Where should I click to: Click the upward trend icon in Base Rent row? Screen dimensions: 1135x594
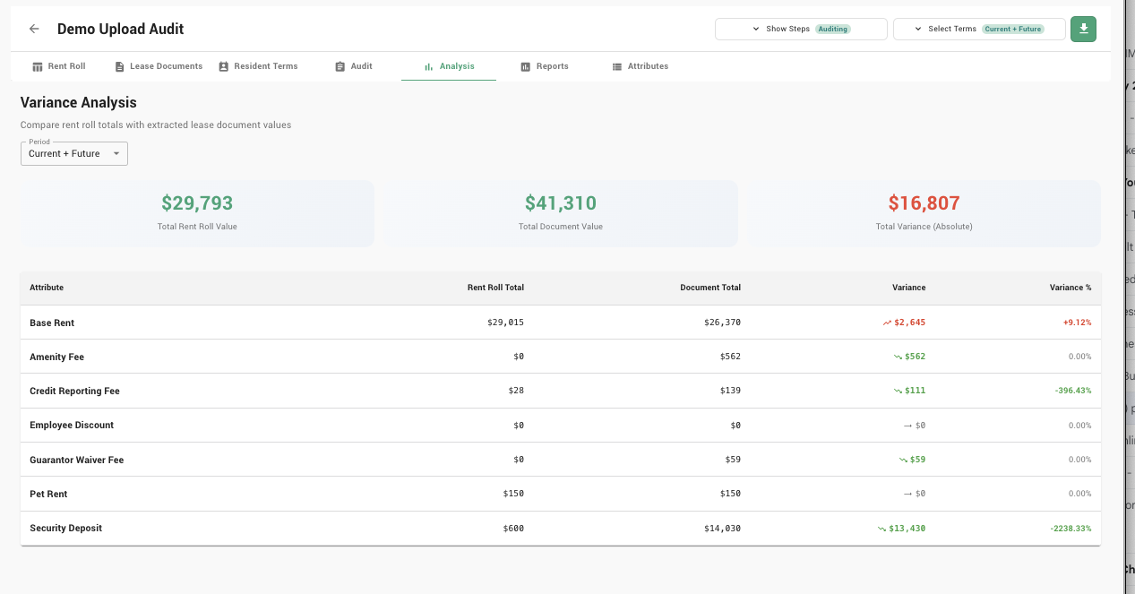click(887, 323)
